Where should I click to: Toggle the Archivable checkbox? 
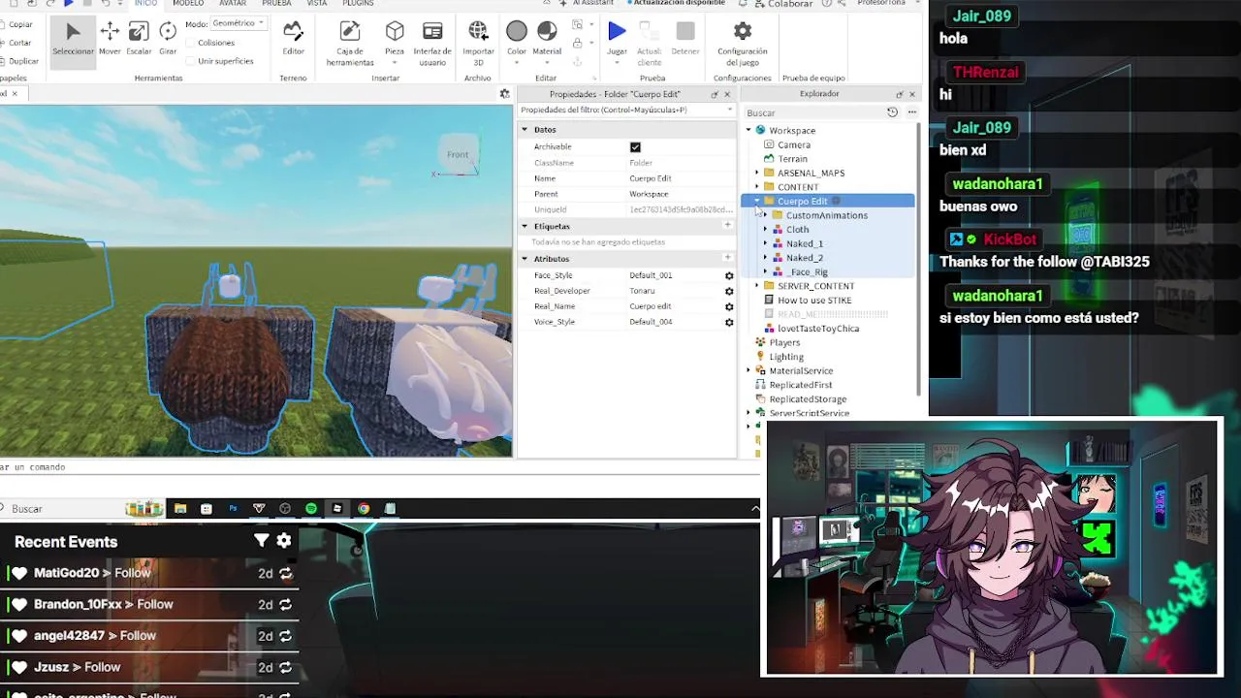[x=635, y=147]
